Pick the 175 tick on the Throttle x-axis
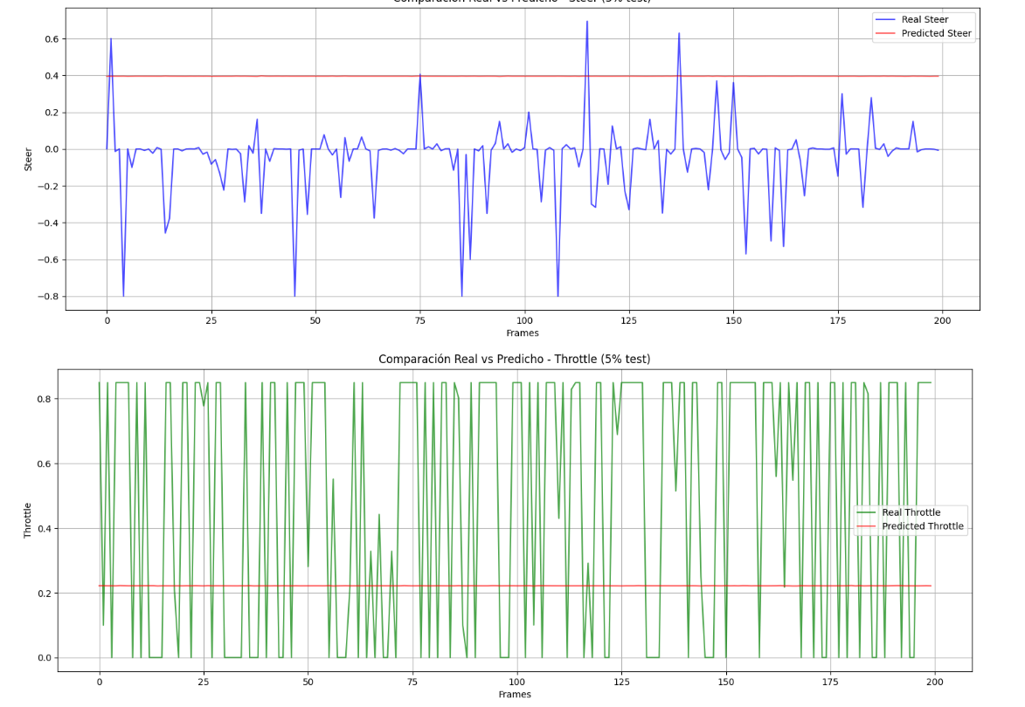Image resolution: width=1025 pixels, height=707 pixels. click(x=830, y=683)
